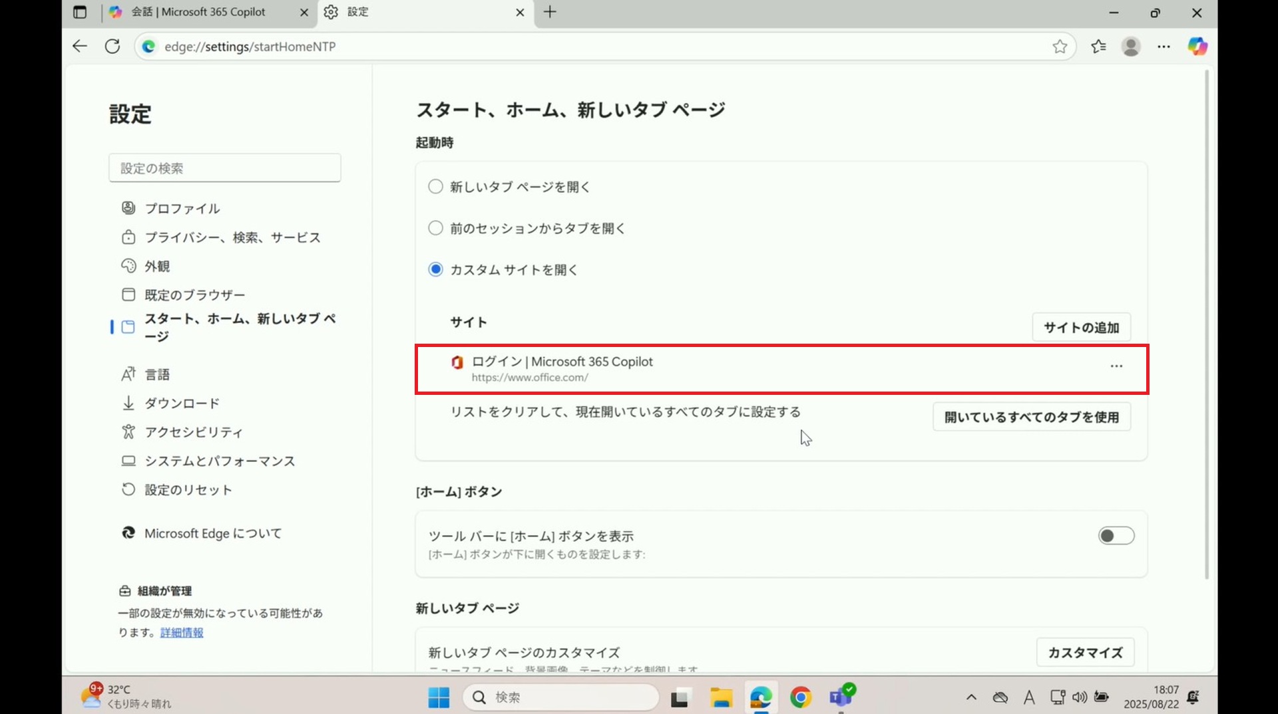Select 新しいタブ ページを開く radio button

pyautogui.click(x=435, y=187)
